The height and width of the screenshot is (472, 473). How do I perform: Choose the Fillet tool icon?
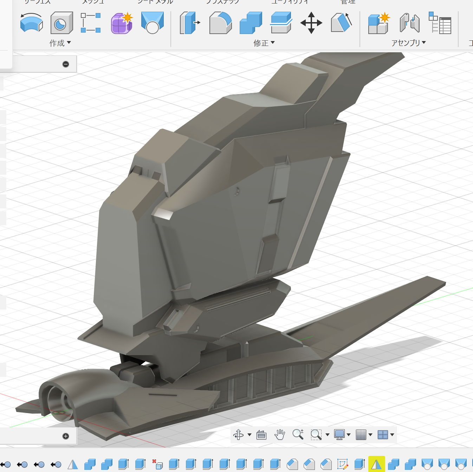point(220,23)
